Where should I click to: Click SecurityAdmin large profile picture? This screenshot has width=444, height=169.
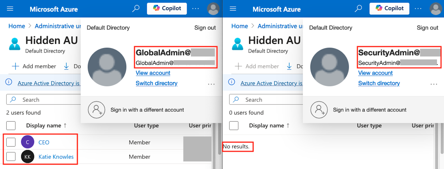tap(330, 67)
